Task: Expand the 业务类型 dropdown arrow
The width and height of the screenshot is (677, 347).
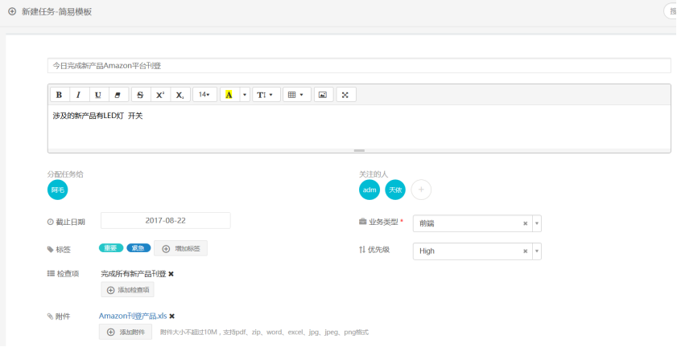Action: click(x=537, y=223)
